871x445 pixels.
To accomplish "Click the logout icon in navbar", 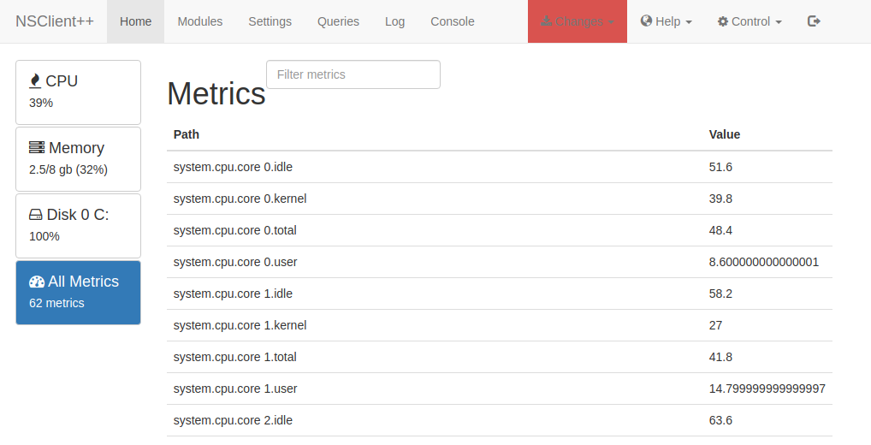I will (814, 21).
